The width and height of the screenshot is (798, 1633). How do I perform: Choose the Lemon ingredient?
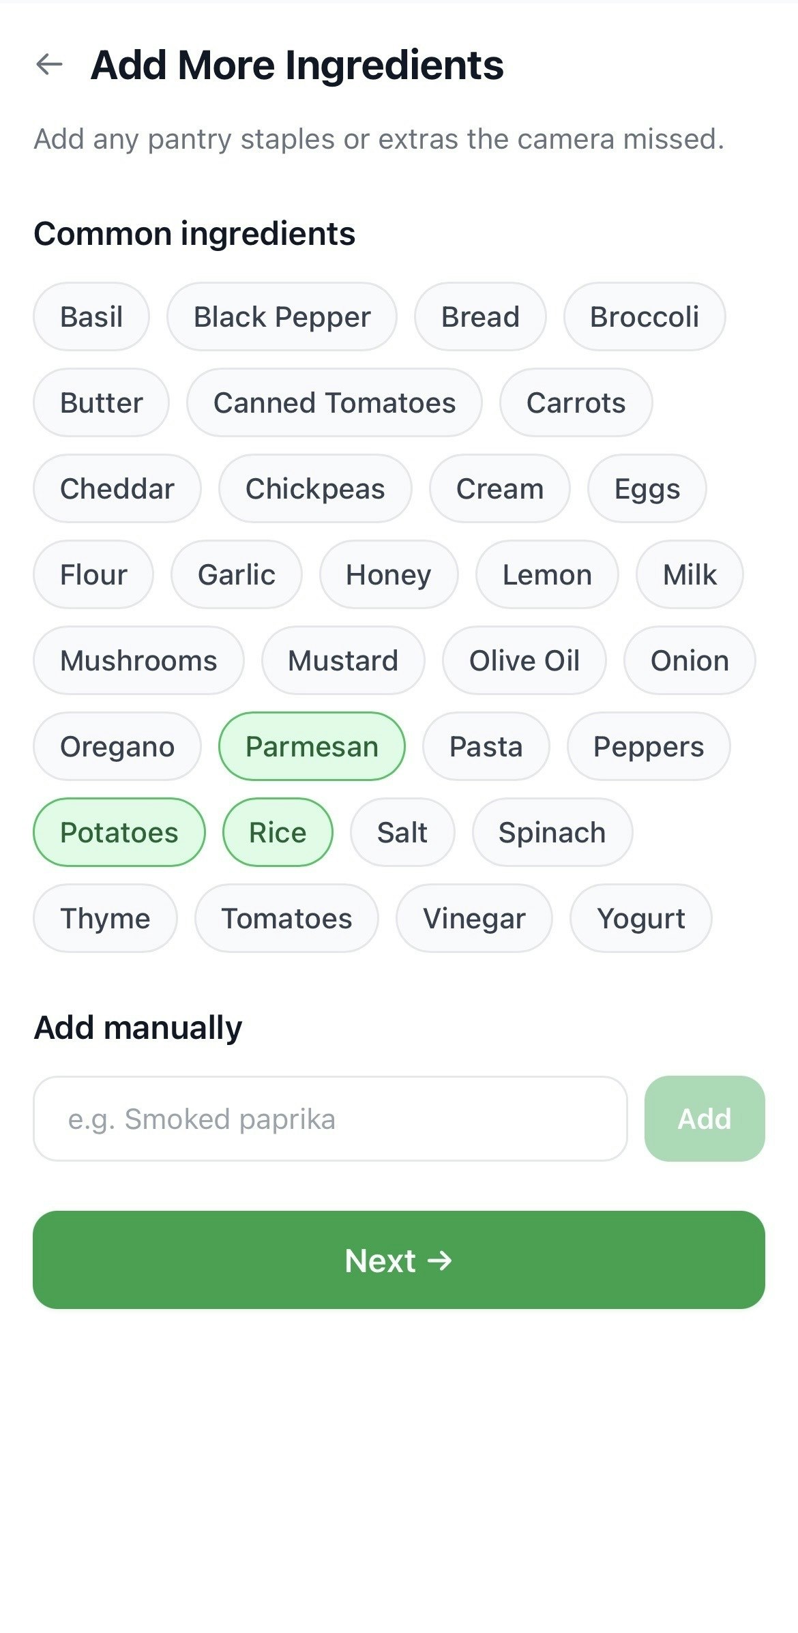click(x=547, y=574)
